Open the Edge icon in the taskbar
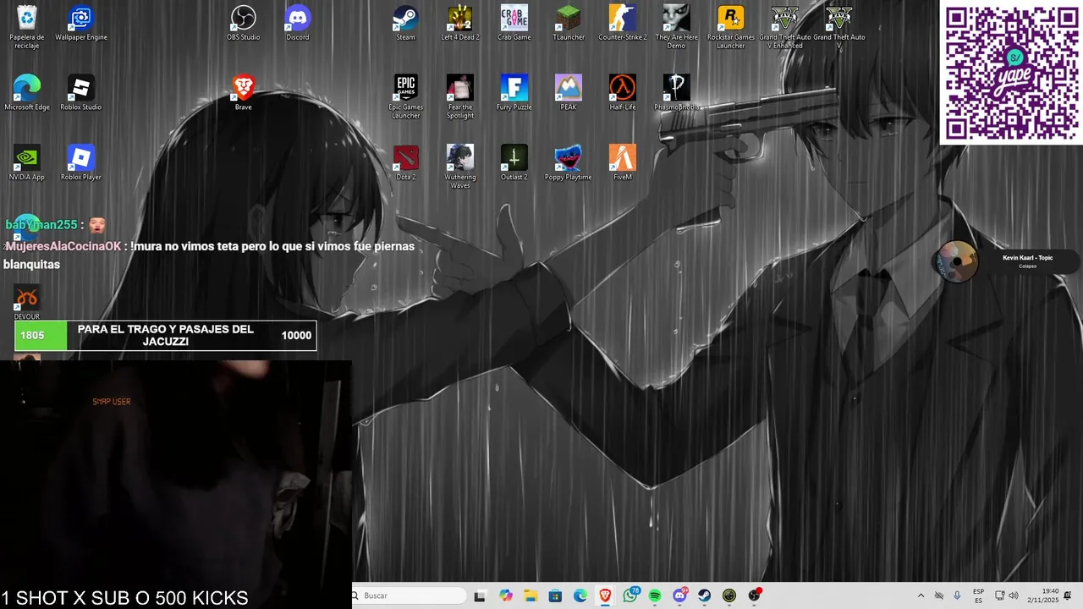The width and height of the screenshot is (1083, 609). click(580, 595)
